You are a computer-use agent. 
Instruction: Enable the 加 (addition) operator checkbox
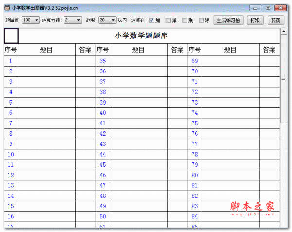[152, 20]
